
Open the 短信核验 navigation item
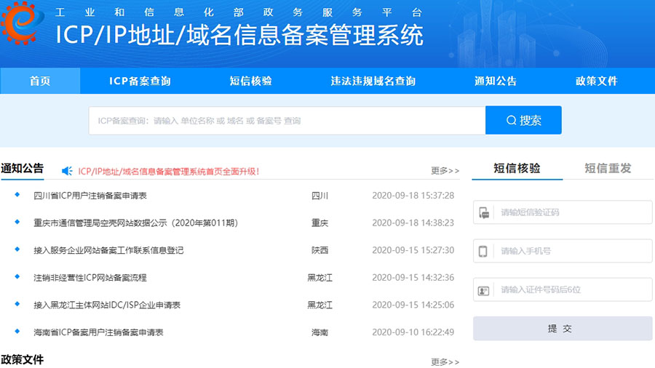(x=250, y=81)
